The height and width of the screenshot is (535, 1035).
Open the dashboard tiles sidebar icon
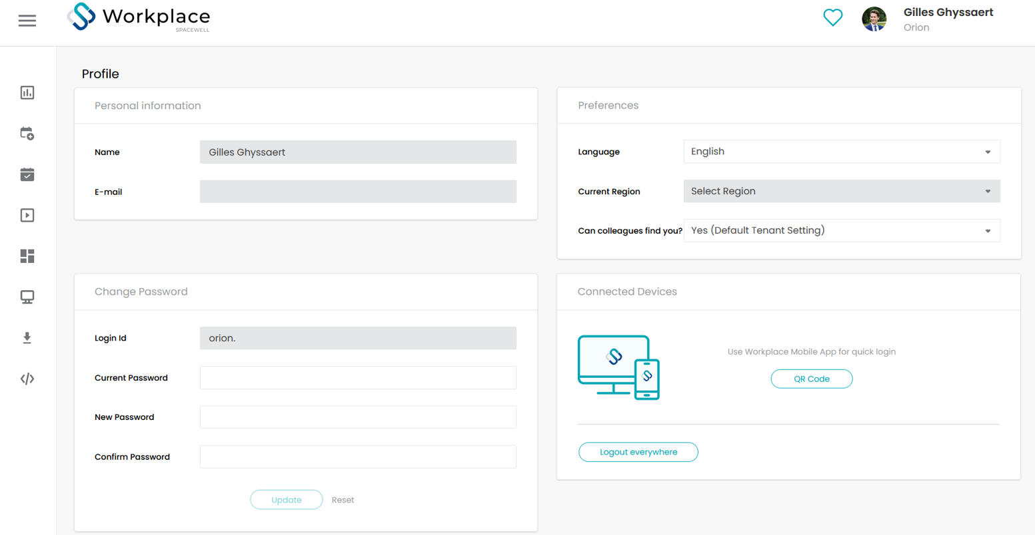tap(27, 256)
